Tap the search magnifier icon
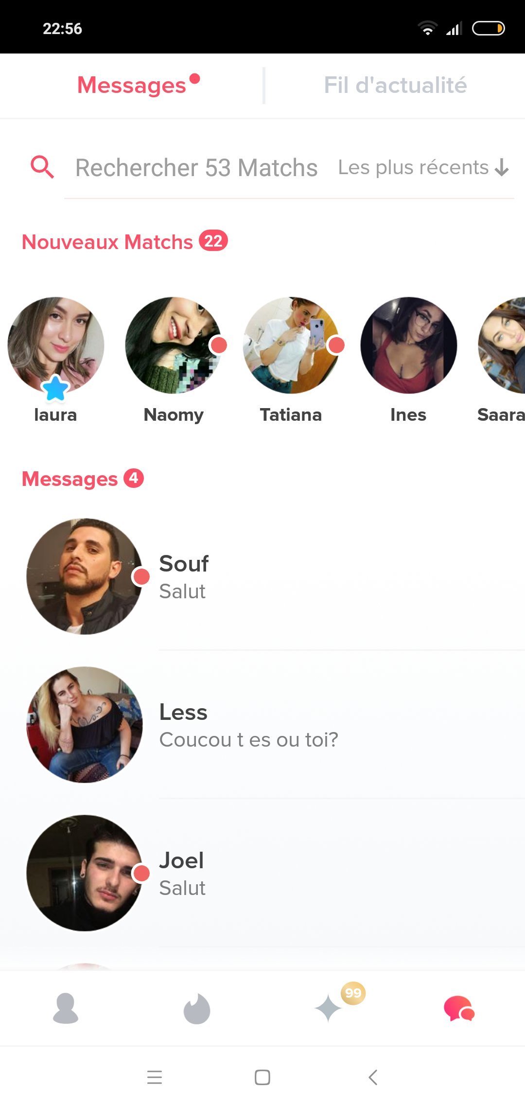The width and height of the screenshot is (525, 1109). [x=42, y=167]
